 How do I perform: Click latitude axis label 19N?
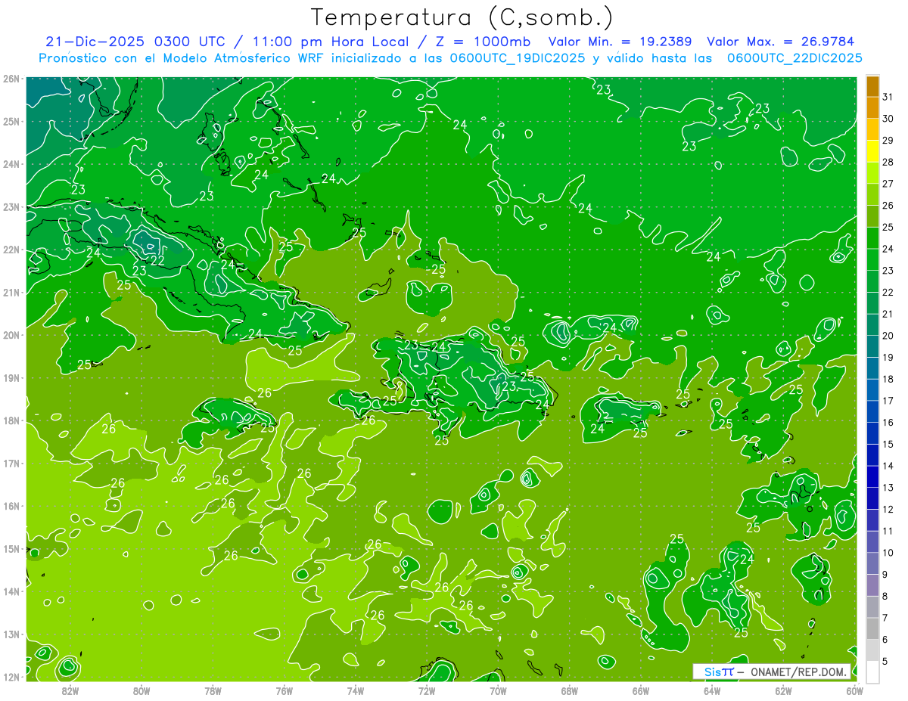11,377
